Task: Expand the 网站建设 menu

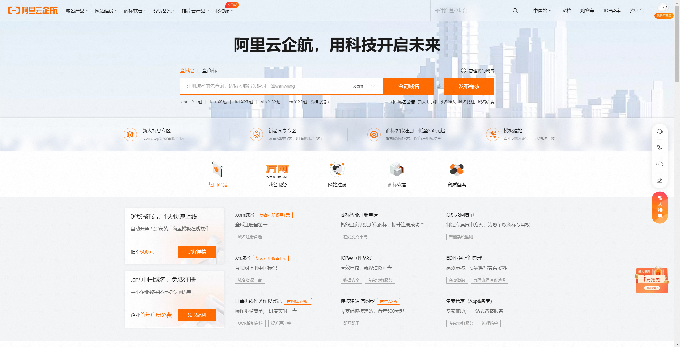Action: point(106,11)
